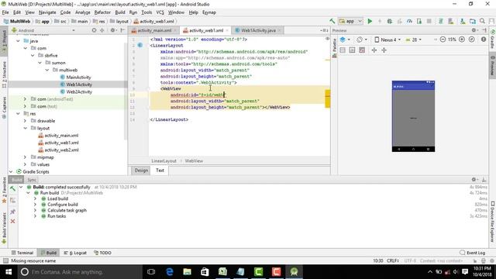Open the Event Log
The image size is (496, 279).
coord(472,253)
